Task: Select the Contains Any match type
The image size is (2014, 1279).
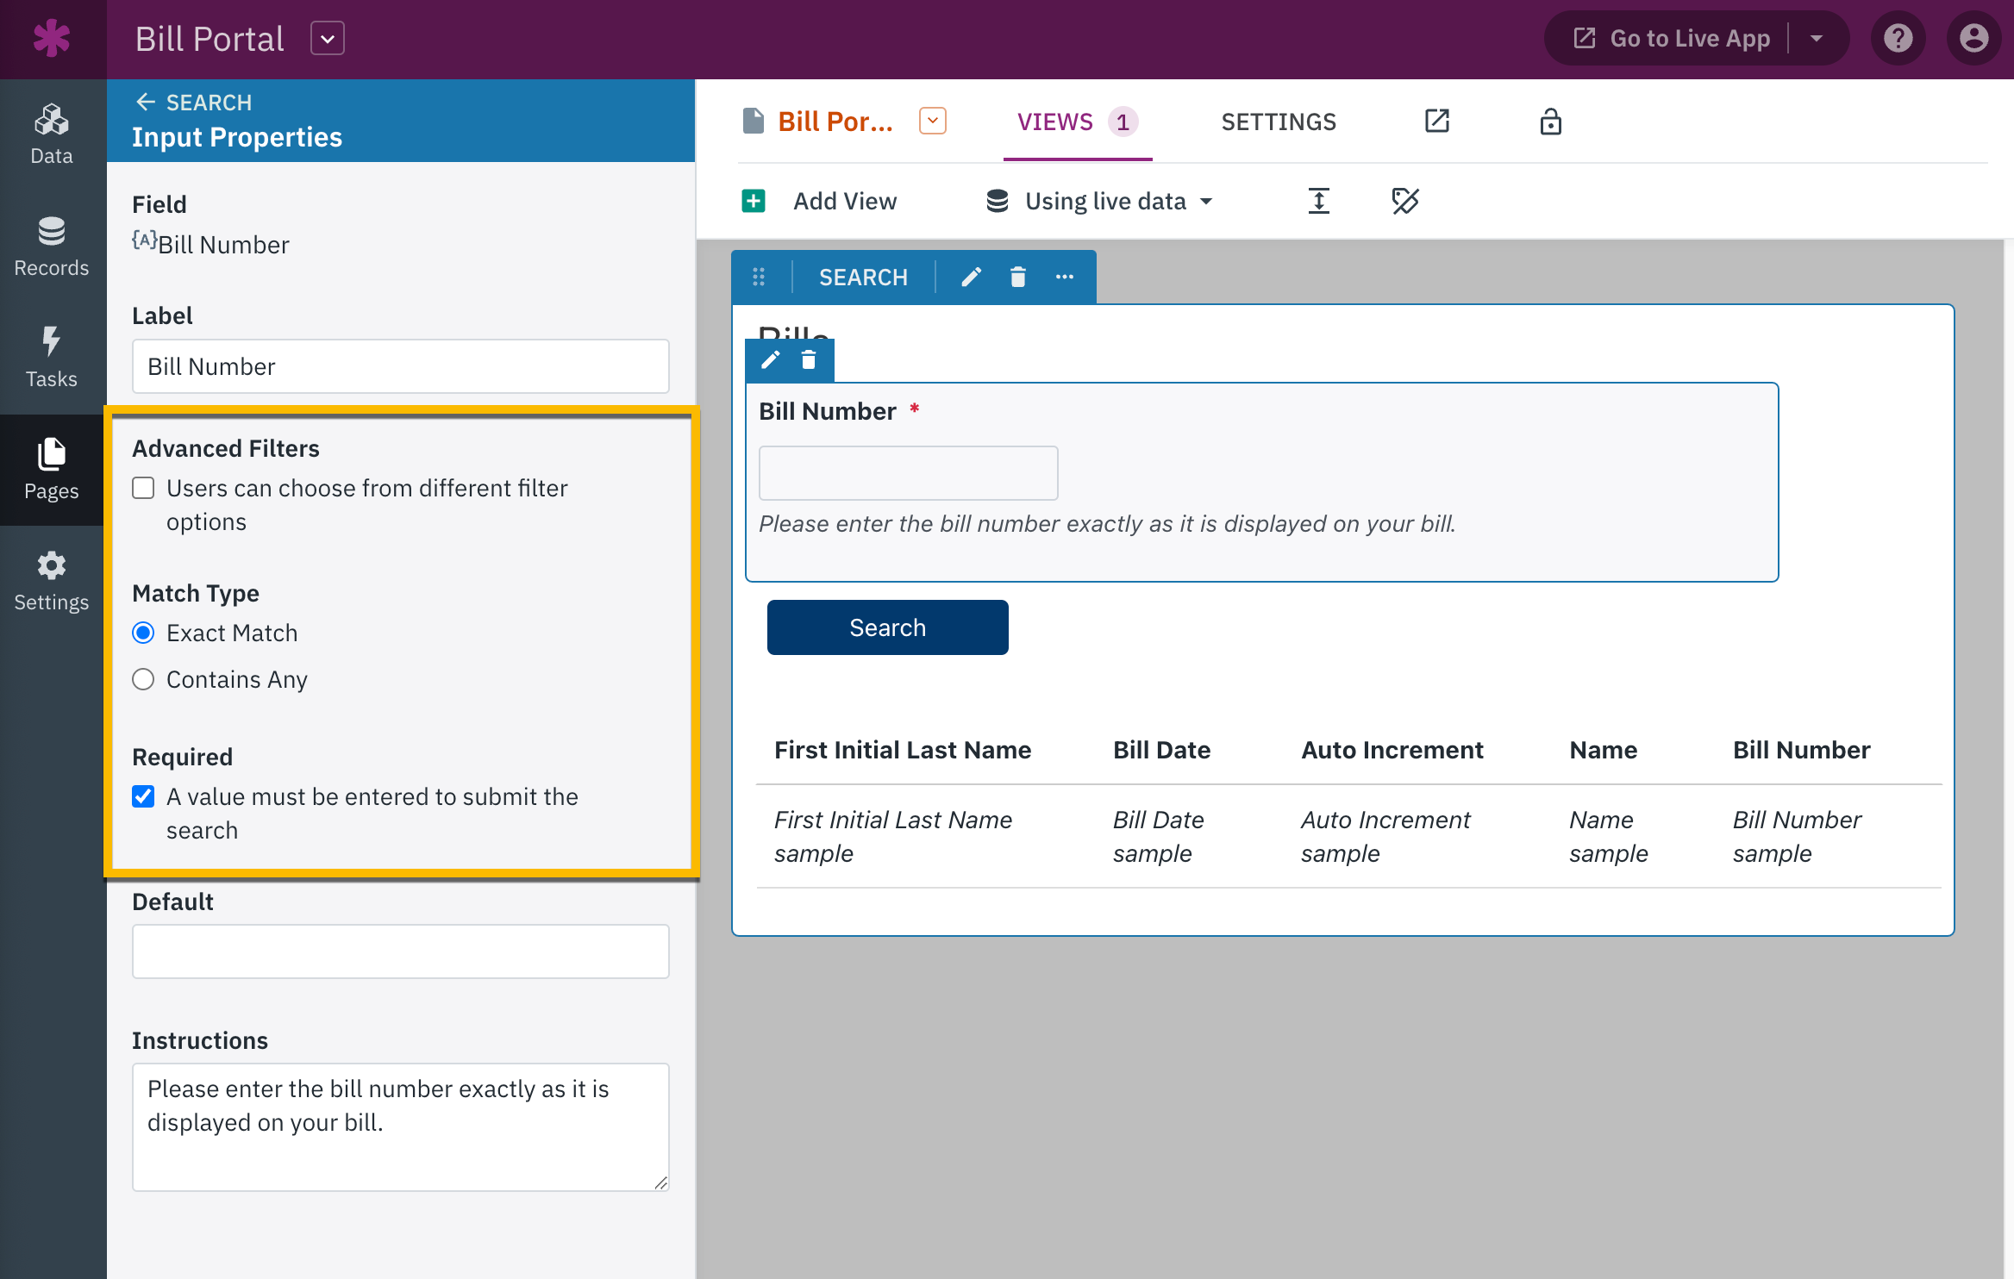Action: pyautogui.click(x=143, y=680)
